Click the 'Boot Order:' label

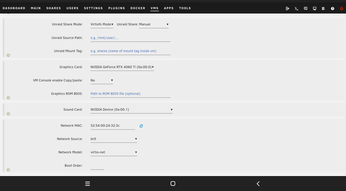click(73, 166)
